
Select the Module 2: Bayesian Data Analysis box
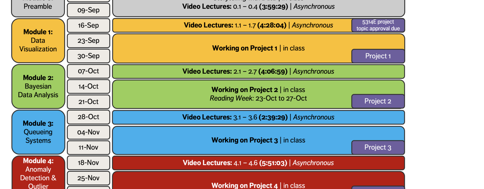pos(38,86)
